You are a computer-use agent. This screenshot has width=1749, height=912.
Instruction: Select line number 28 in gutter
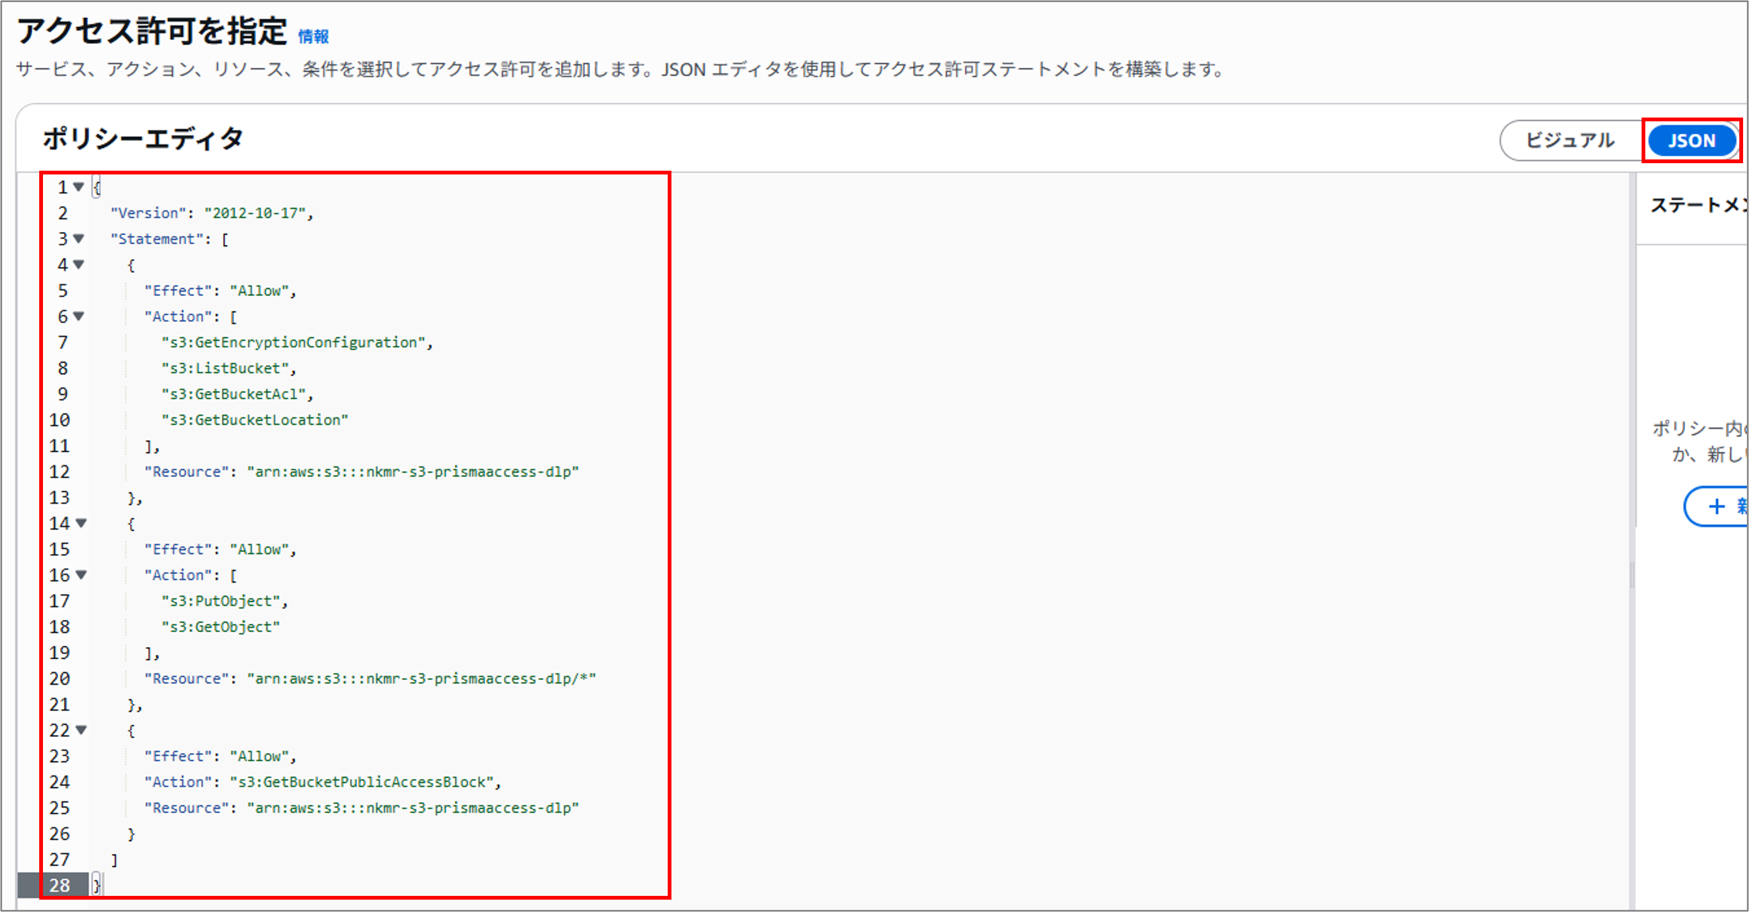click(60, 885)
